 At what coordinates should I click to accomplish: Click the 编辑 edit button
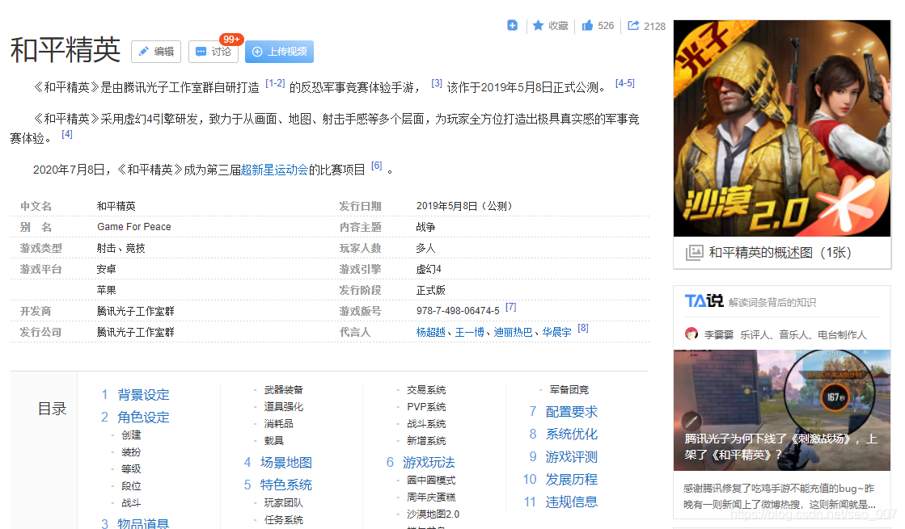click(156, 52)
